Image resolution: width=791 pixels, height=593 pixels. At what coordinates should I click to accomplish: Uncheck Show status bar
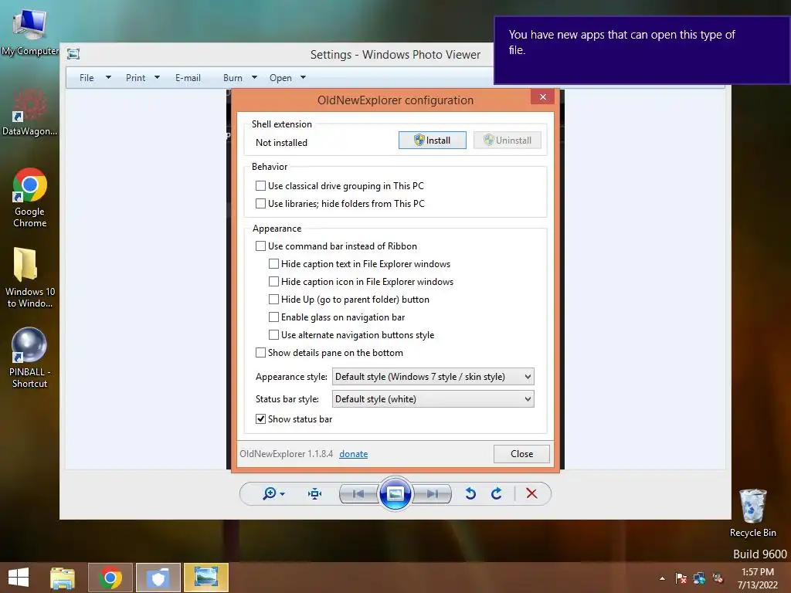click(x=294, y=419)
